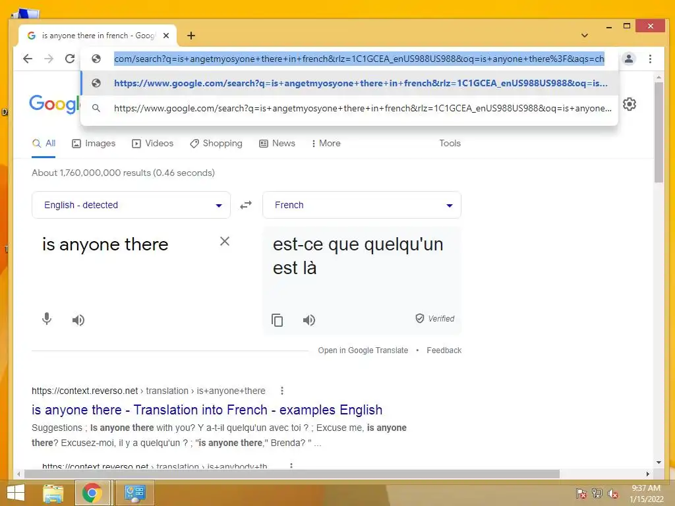The height and width of the screenshot is (506, 675).
Task: Click inside the address bar URL field
Action: click(359, 59)
